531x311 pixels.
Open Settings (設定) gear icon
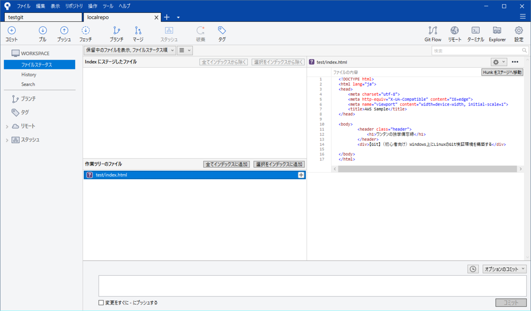click(x=519, y=30)
